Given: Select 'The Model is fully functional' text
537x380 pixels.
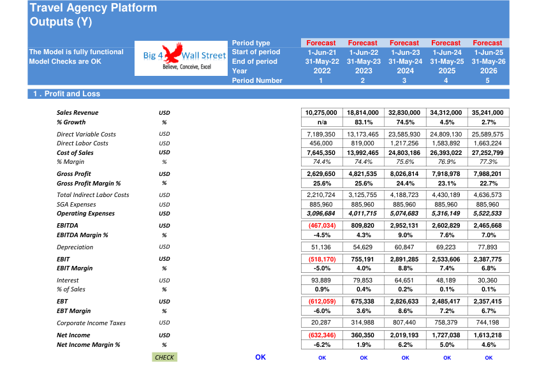Looking at the screenshot, I should [x=76, y=52].
